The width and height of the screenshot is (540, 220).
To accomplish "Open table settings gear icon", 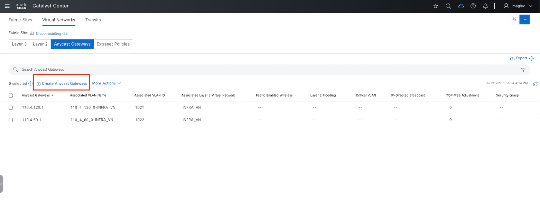I will click(x=532, y=59).
